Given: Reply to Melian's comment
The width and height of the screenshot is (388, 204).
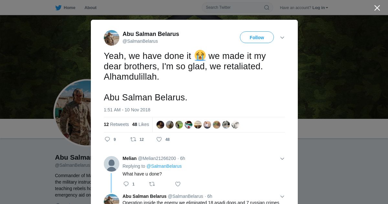Looking at the screenshot, I should coord(126,184).
